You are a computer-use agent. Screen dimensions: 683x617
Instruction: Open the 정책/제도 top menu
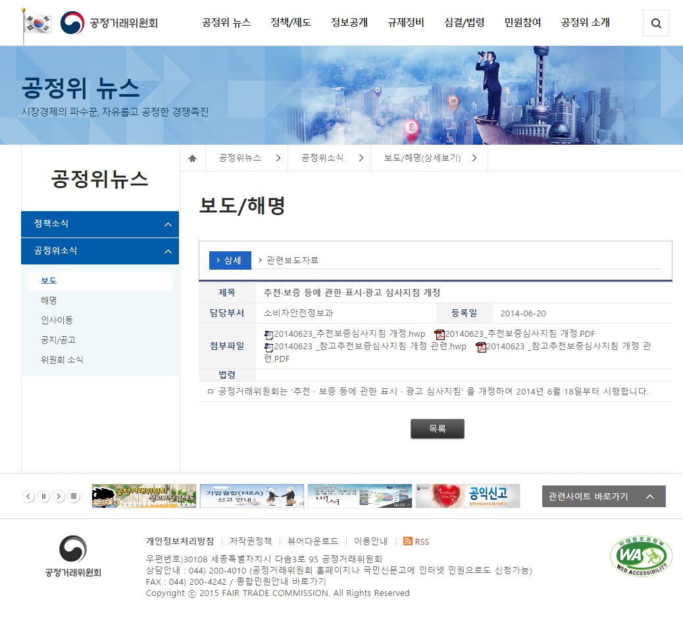290,23
